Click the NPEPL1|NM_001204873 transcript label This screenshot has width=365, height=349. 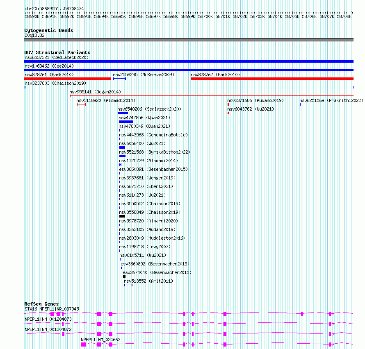coord(48,319)
